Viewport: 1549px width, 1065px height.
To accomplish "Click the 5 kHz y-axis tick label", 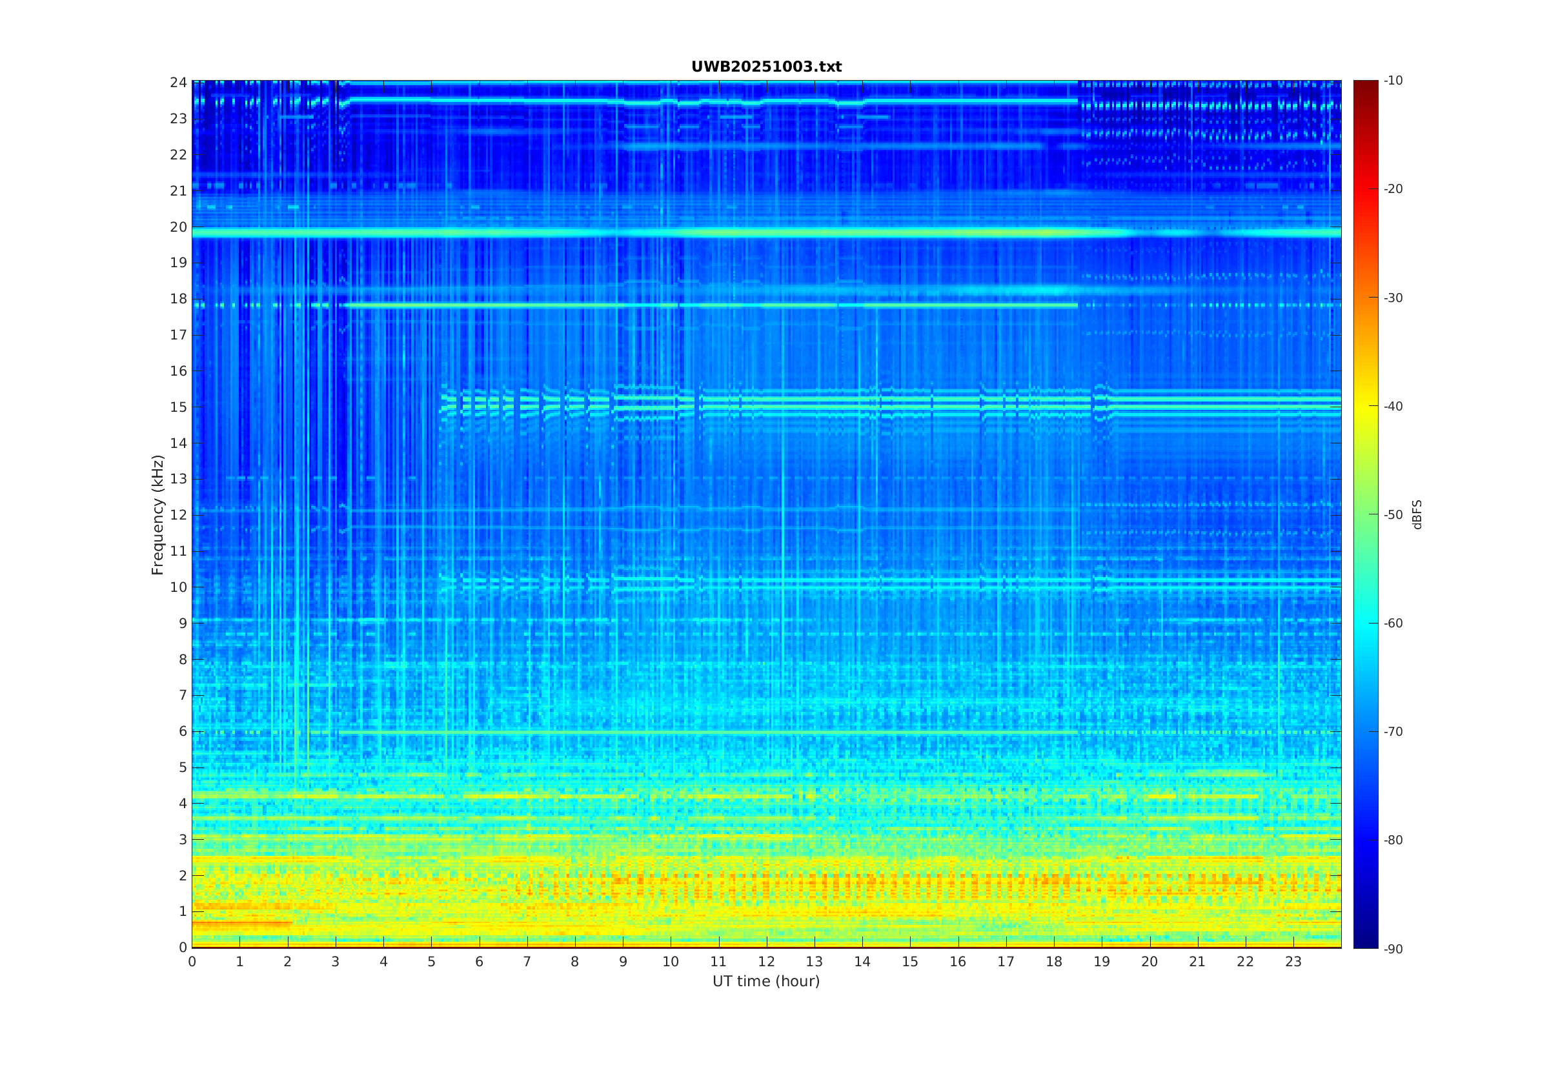I will (182, 767).
